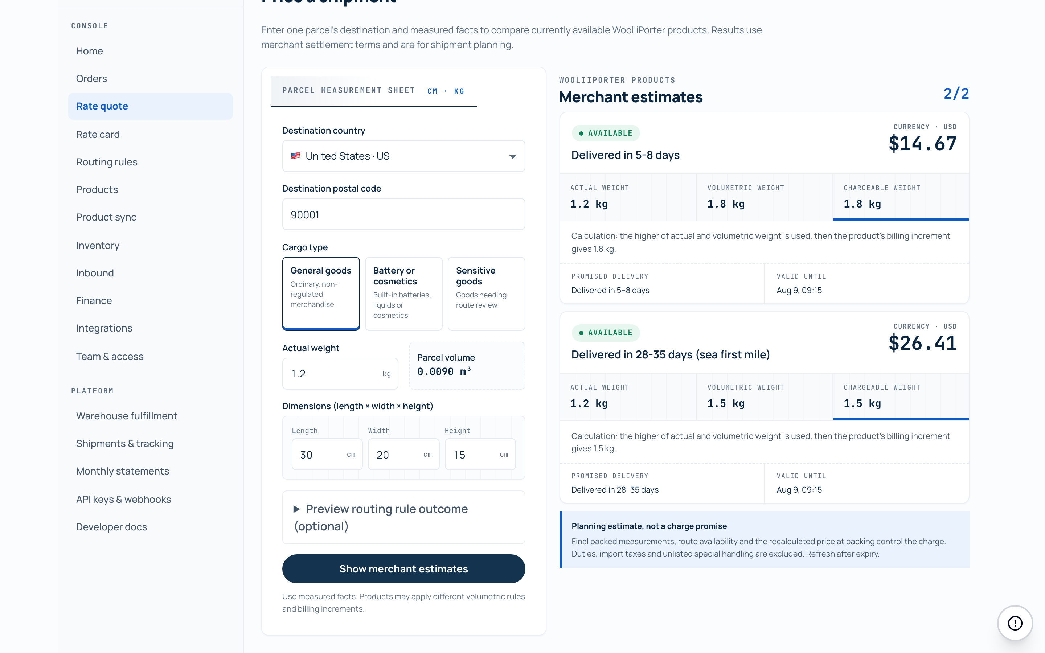
Task: Select Rate quote sidebar item
Action: (x=150, y=106)
